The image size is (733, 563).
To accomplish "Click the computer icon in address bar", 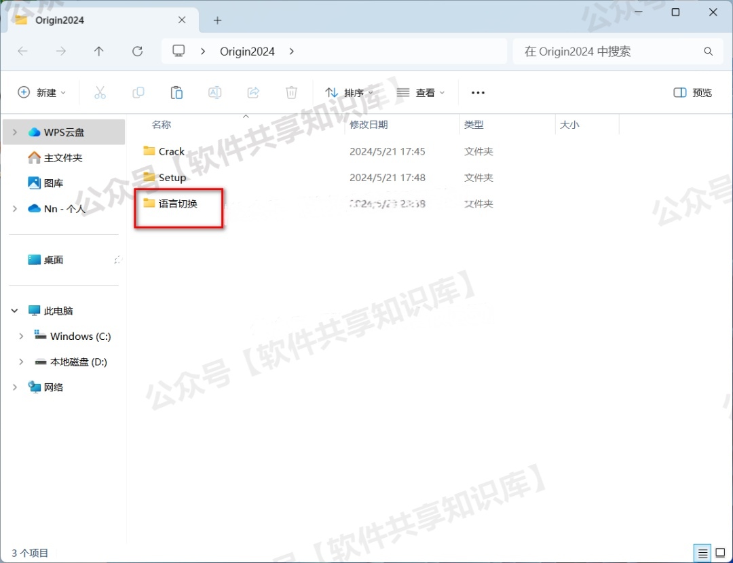I will [x=178, y=51].
